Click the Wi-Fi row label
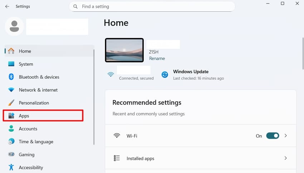Image resolution: width=304 pixels, height=173 pixels. pyautogui.click(x=132, y=136)
